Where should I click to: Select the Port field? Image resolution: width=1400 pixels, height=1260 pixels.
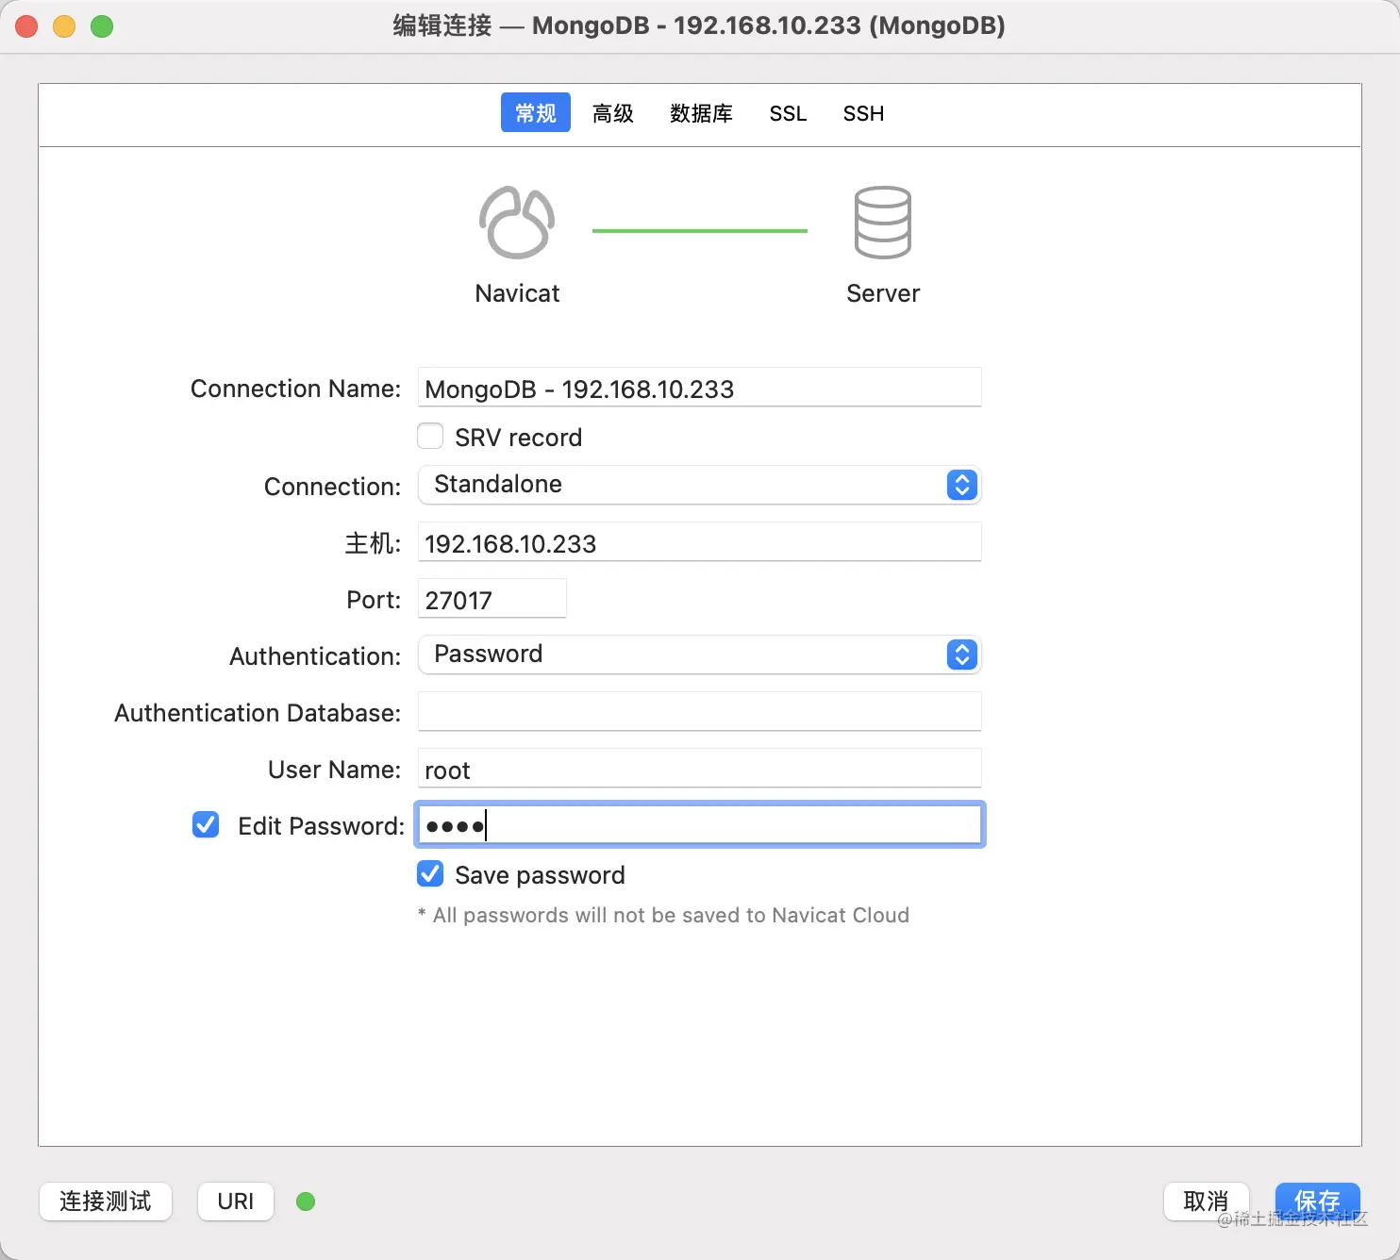[x=492, y=599]
